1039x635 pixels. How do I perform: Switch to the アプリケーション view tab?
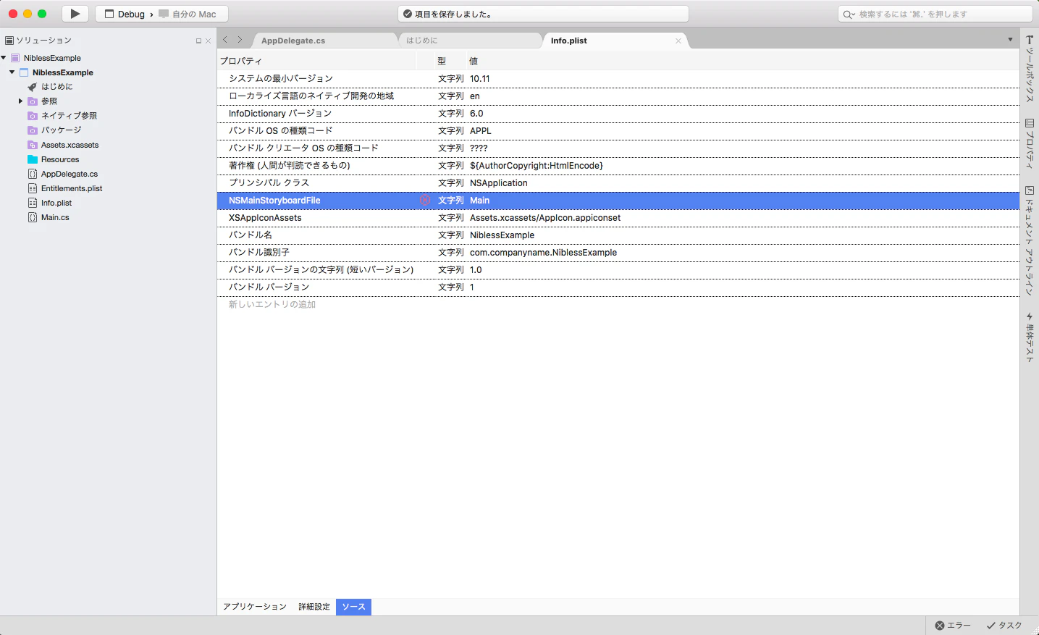pos(255,607)
